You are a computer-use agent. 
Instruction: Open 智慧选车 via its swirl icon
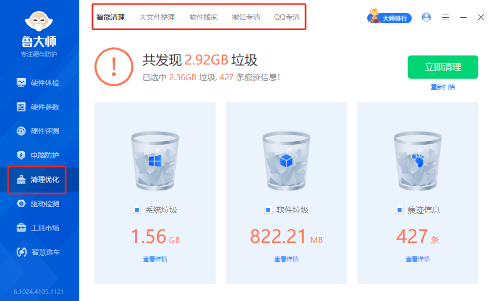pos(22,252)
